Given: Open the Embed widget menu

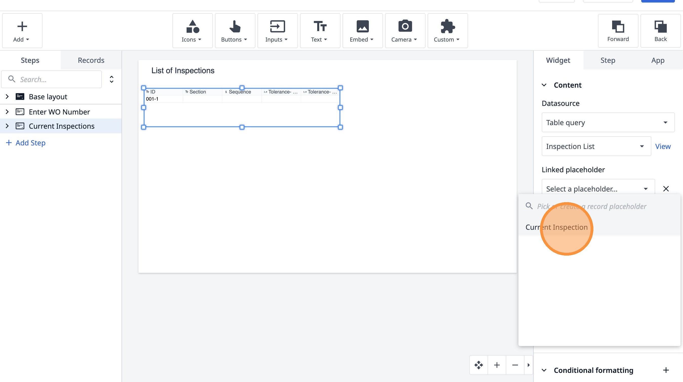Looking at the screenshot, I should pyautogui.click(x=362, y=31).
